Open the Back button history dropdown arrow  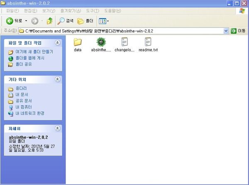point(26,21)
